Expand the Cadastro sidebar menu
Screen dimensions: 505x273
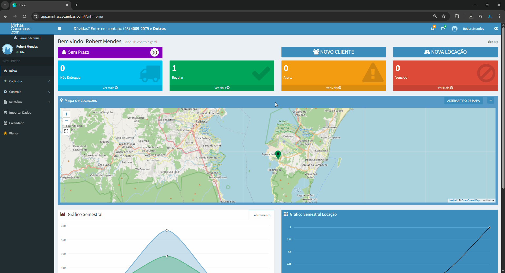27,81
